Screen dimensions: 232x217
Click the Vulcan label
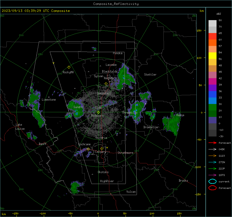(x=131, y=192)
